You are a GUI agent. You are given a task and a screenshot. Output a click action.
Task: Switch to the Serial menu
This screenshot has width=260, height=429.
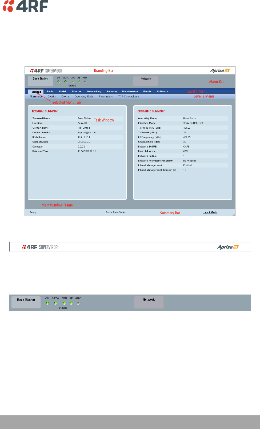pyautogui.click(x=62, y=92)
